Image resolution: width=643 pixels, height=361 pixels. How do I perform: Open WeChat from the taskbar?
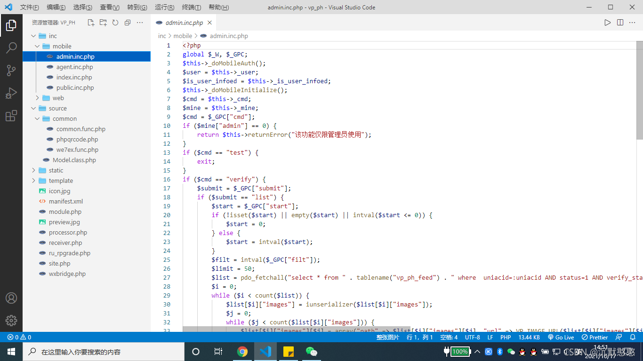312,352
